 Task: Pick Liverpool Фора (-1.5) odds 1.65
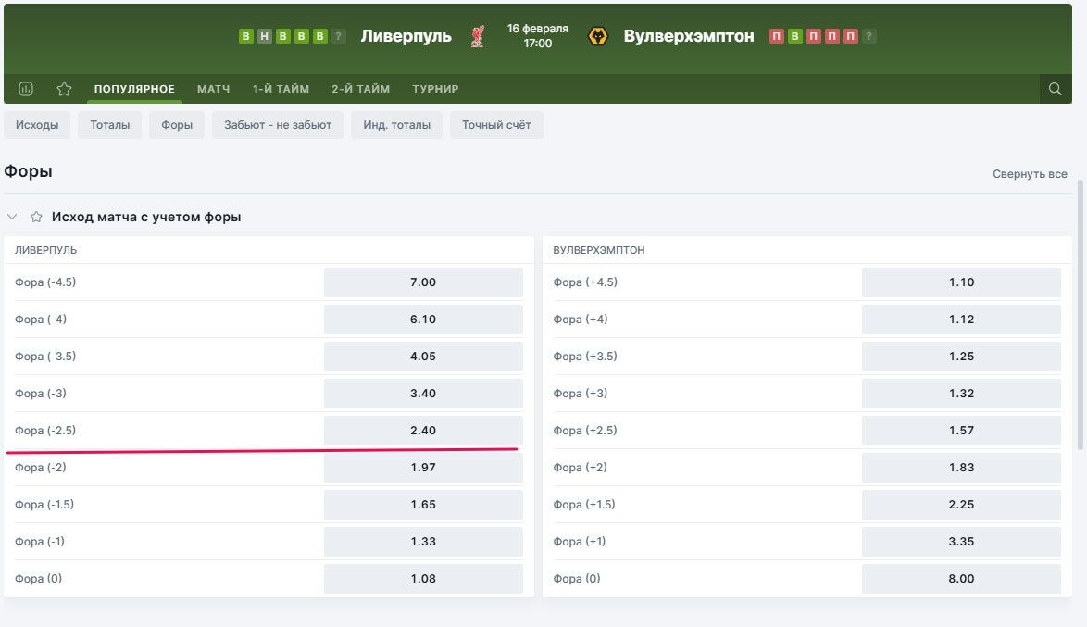423,504
